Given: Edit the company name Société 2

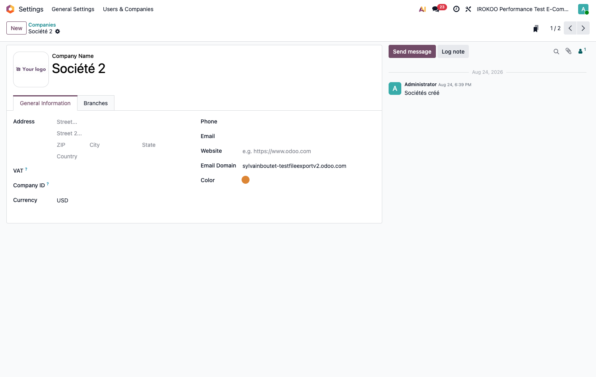Looking at the screenshot, I should click(214, 69).
